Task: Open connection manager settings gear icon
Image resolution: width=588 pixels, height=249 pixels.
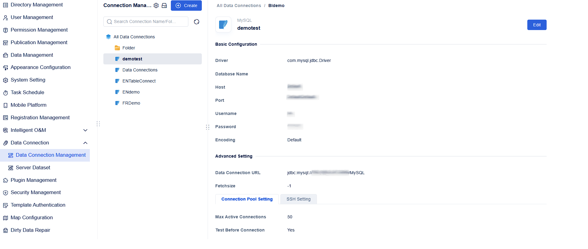Action: pos(156,6)
